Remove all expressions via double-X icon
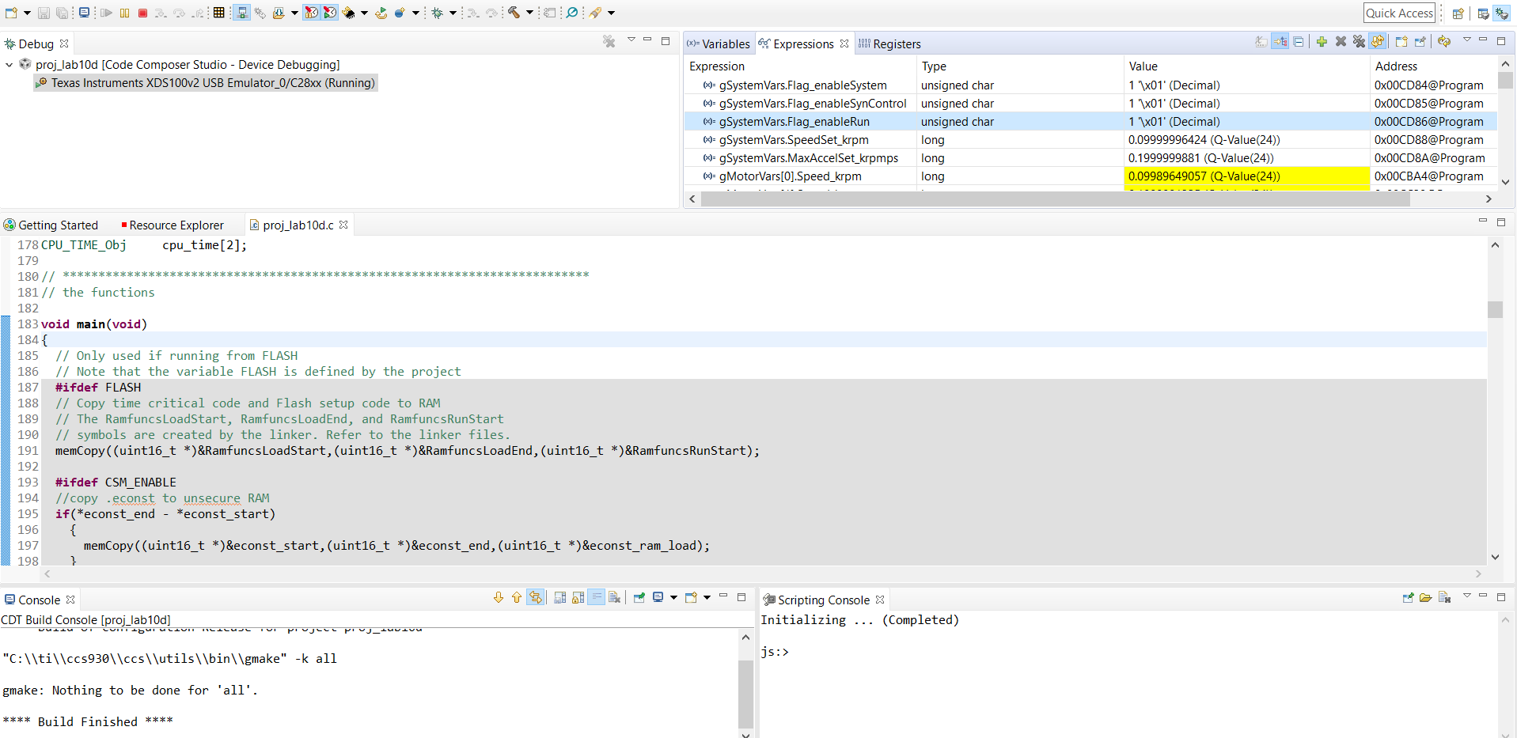1517x738 pixels. pyautogui.click(x=1358, y=41)
